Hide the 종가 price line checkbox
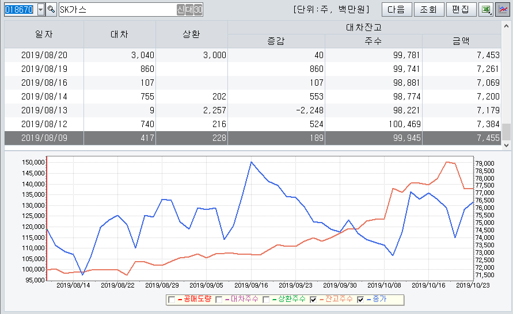This screenshot has width=513, height=314. (360, 300)
